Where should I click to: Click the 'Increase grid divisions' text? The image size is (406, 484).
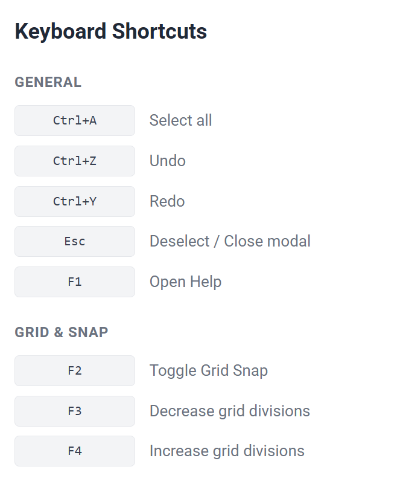227,451
